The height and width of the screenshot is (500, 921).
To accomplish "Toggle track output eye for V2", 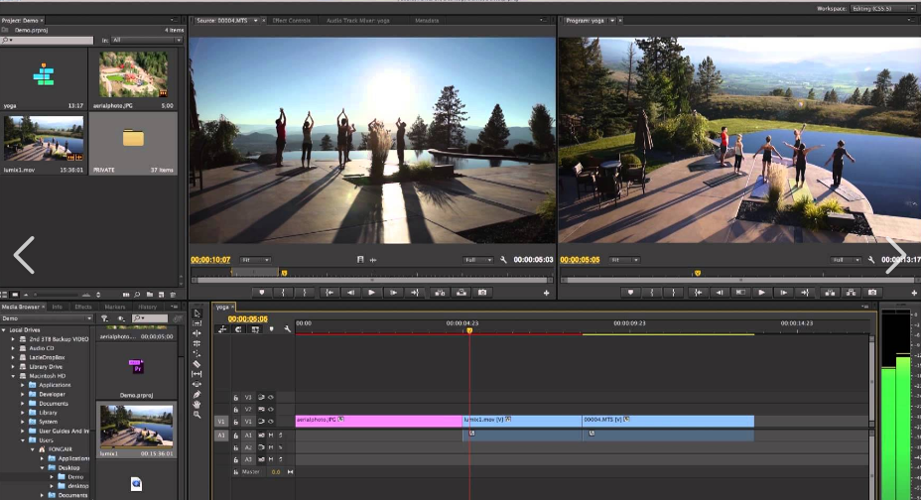I will (270, 409).
